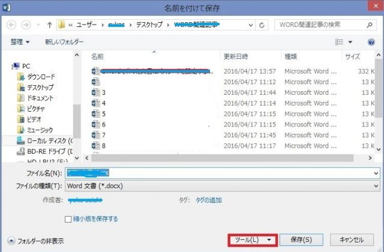Select the ミュージック folder in sidebar
Screen dimensions: 384x252
click(x=40, y=130)
